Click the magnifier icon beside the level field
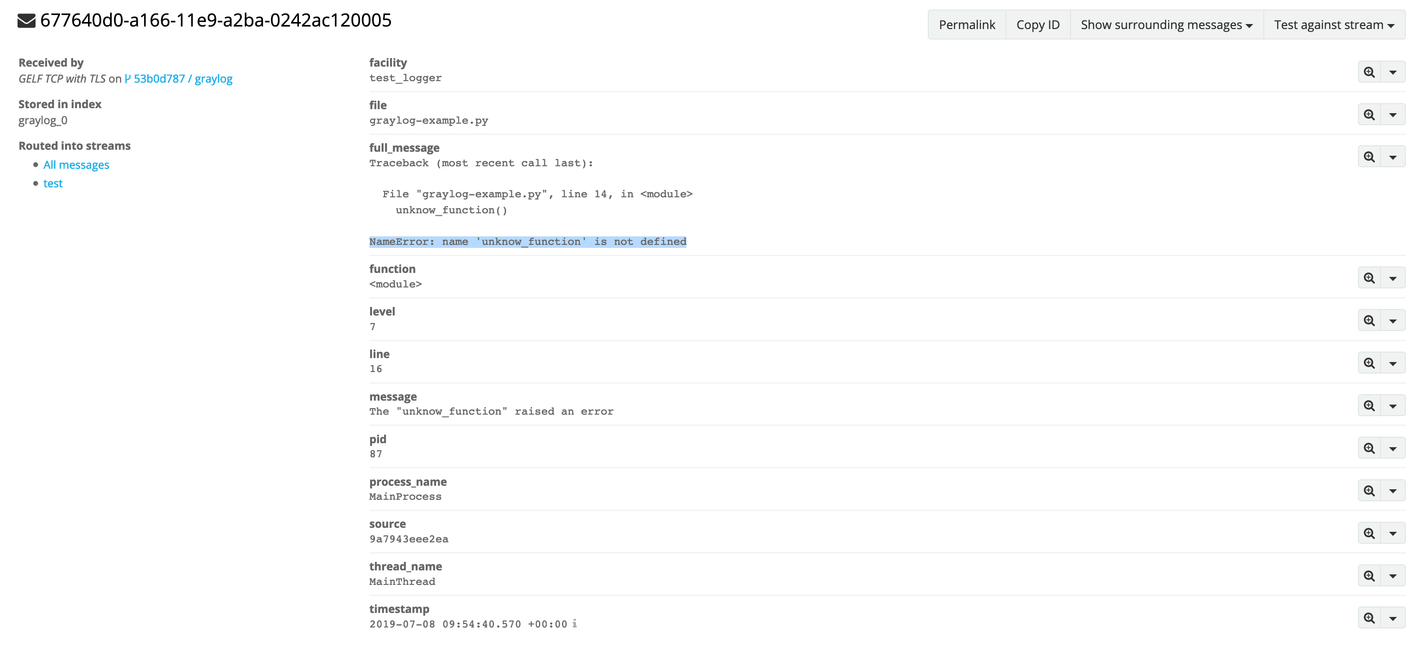1417x645 pixels. (1368, 320)
